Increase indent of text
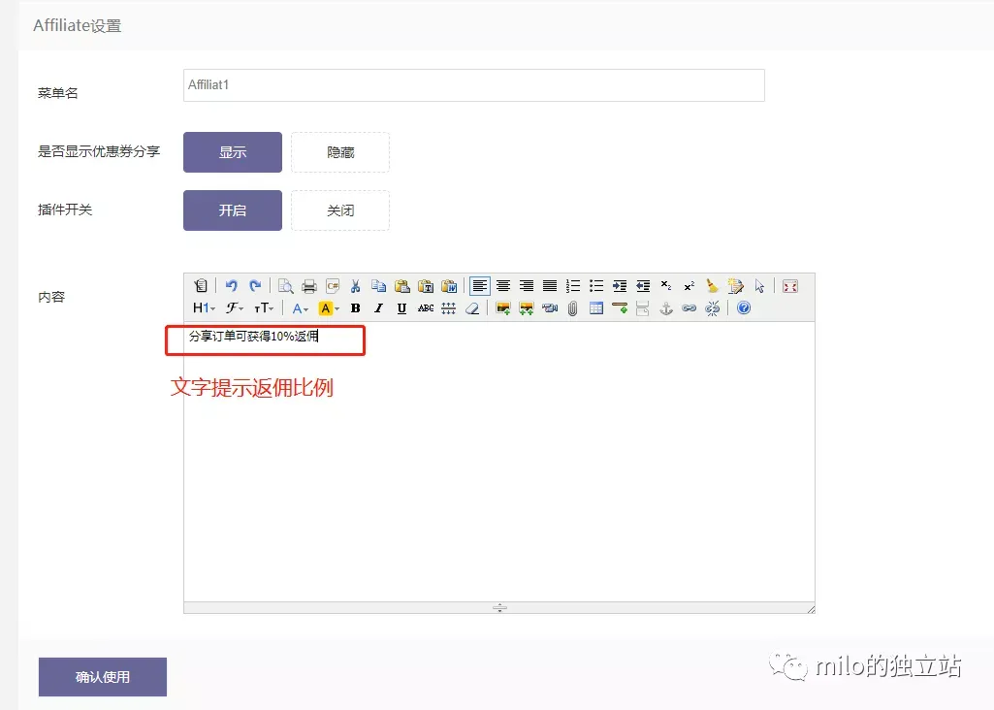The height and width of the screenshot is (710, 994). point(620,286)
